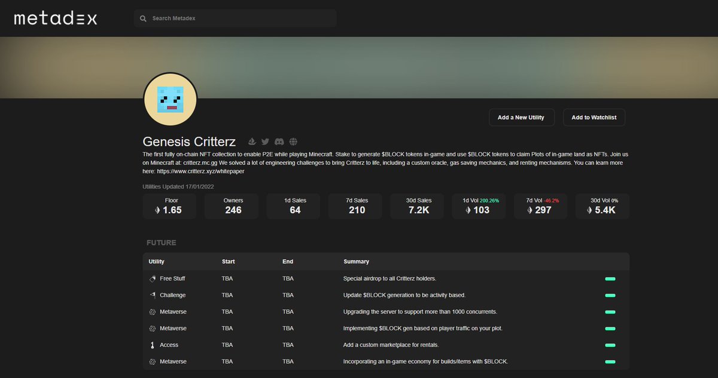Viewport: 718px width, 378px height.
Task: Click 'Utilities Updated 17/01/2022' text
Action: [x=178, y=186]
